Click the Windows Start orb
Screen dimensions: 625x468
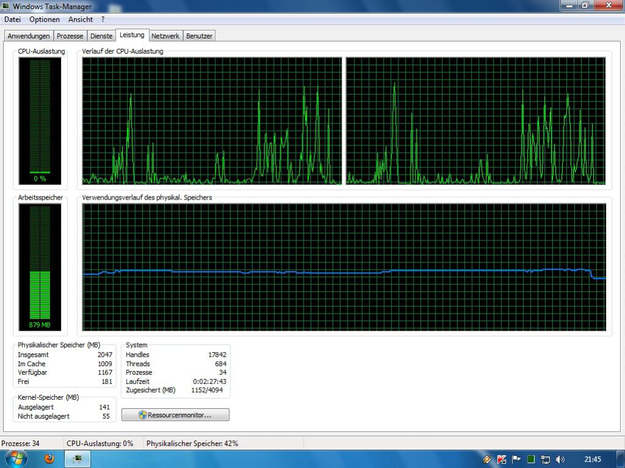click(15, 459)
